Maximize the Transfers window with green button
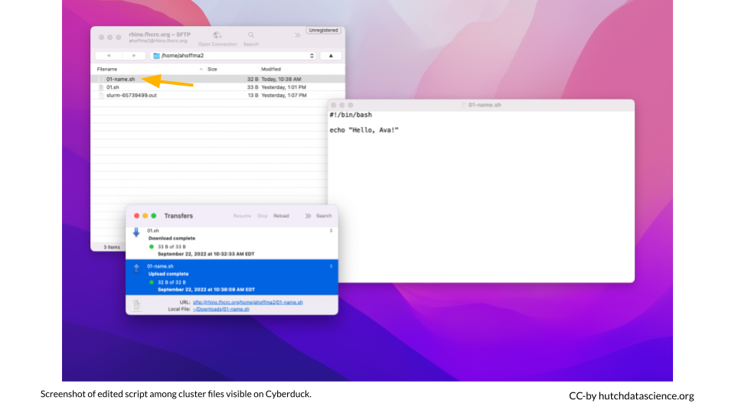 pyautogui.click(x=153, y=216)
